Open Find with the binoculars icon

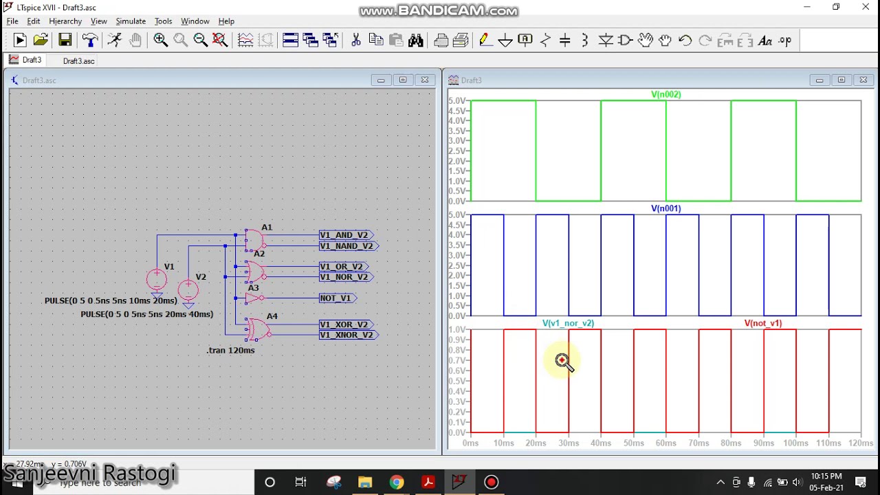tap(415, 41)
